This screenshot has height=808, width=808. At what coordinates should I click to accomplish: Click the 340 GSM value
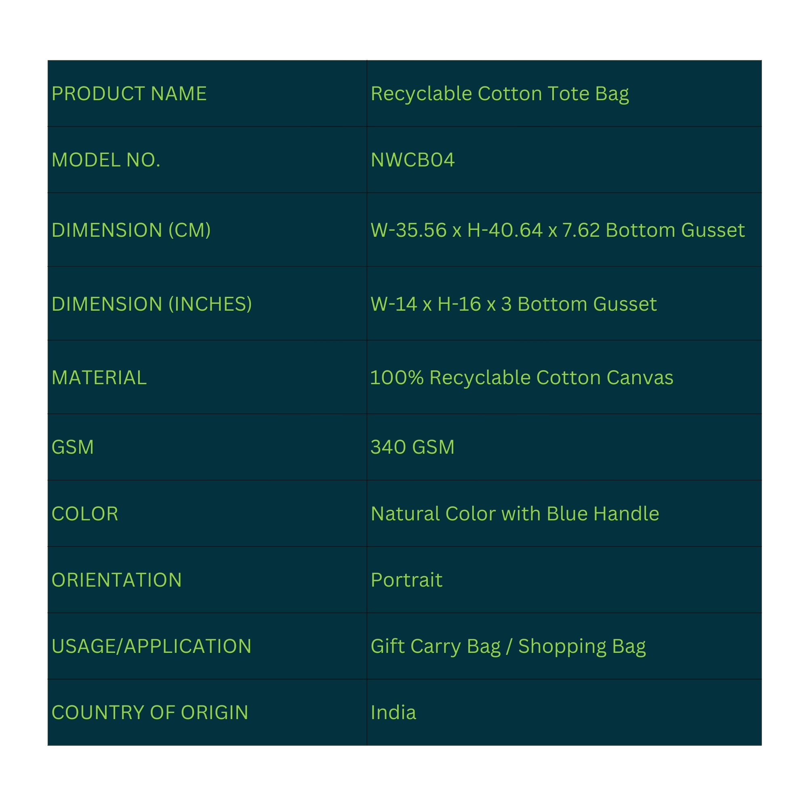click(412, 447)
